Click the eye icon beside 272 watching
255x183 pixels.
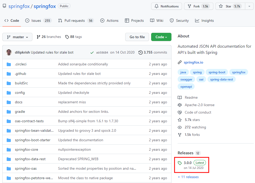(180, 127)
